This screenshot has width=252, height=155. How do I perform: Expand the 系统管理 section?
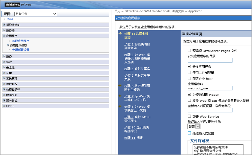[4, 78]
